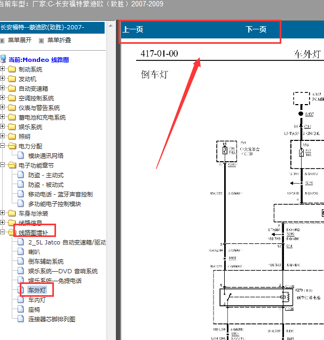Open 娱乐系统—免提电话 page
This screenshot has width=324, height=340.
(x=55, y=281)
